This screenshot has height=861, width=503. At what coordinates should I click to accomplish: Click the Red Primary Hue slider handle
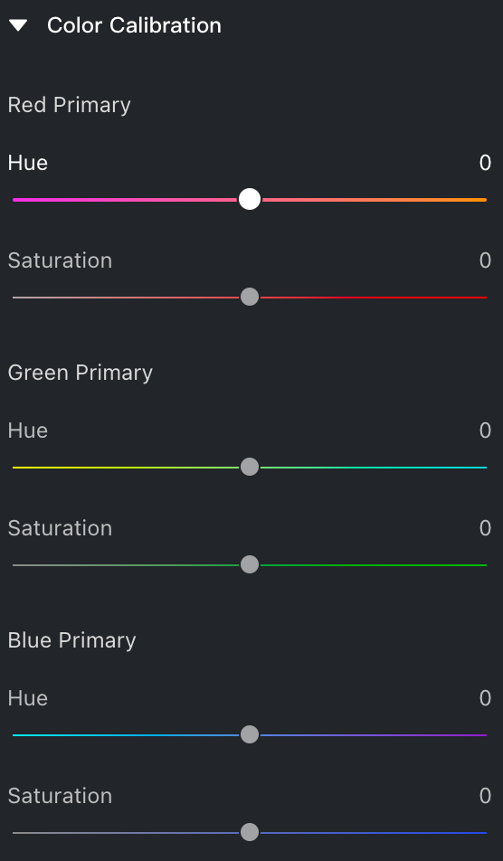click(x=250, y=199)
